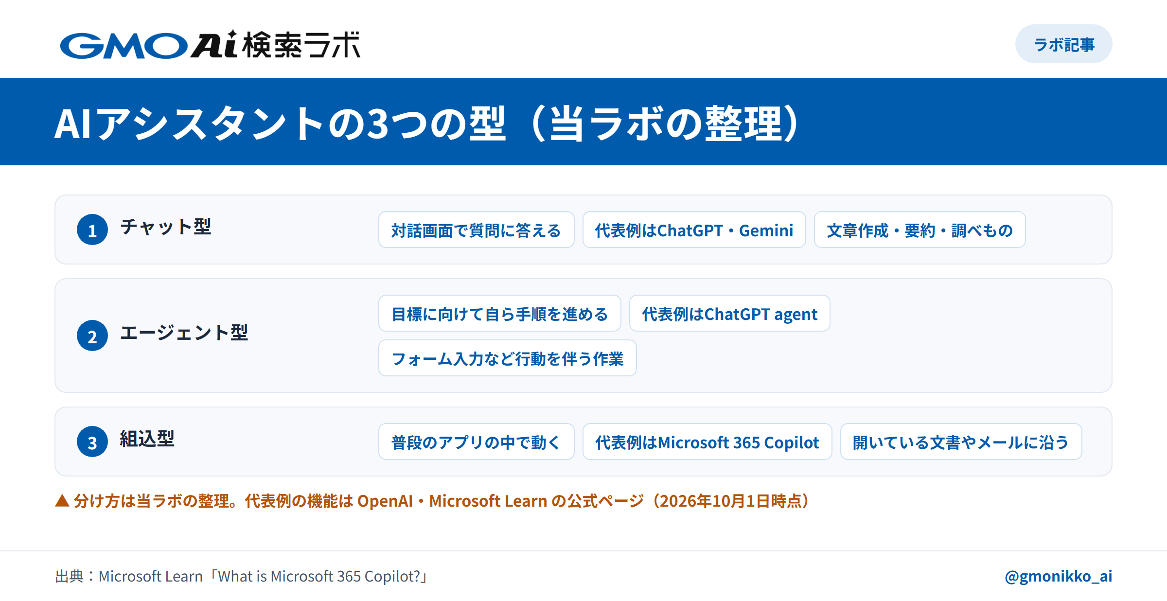The image size is (1167, 601).
Task: Click the 対話画面で質問に答える tag
Action: tap(477, 230)
